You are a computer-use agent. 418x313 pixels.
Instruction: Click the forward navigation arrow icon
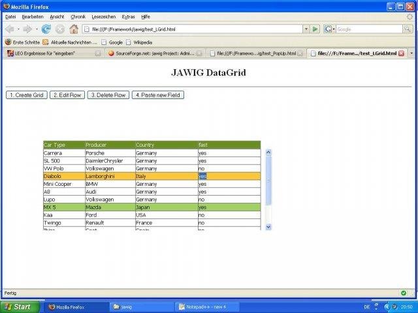[x=27, y=29]
